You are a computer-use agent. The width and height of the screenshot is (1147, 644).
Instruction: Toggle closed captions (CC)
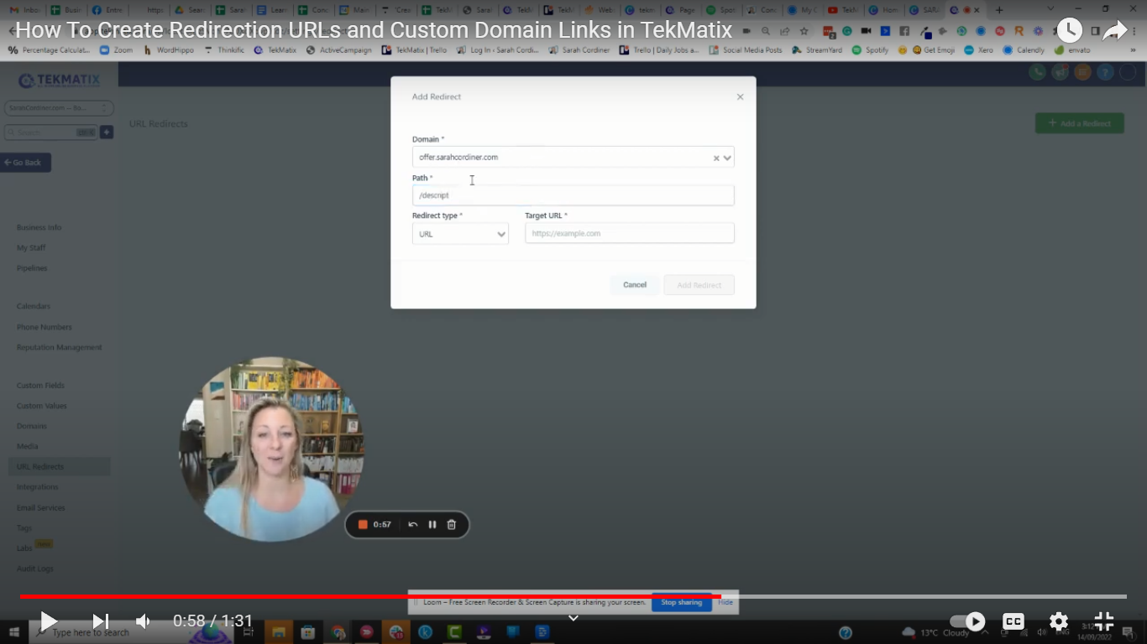point(1013,621)
